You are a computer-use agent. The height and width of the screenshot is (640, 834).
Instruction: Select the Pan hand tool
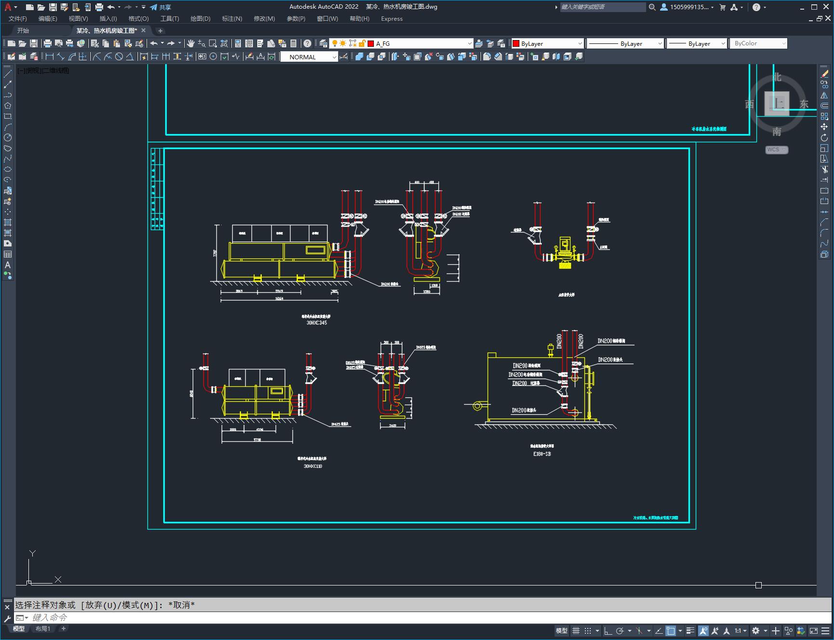[x=191, y=43]
